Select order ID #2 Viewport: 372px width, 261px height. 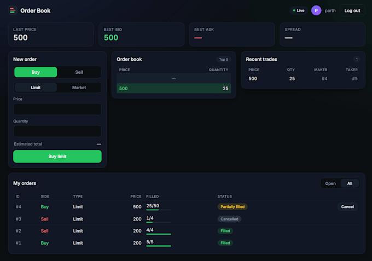(x=18, y=231)
